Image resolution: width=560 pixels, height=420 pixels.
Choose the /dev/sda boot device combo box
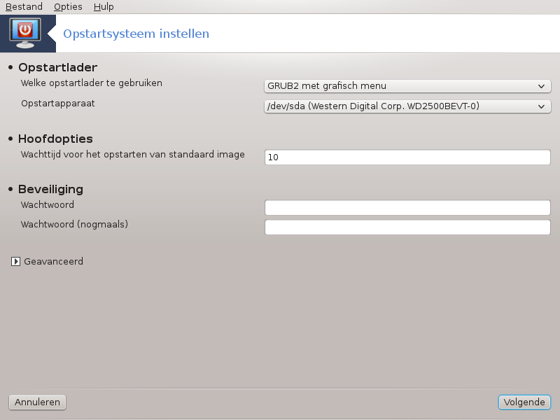click(x=407, y=106)
